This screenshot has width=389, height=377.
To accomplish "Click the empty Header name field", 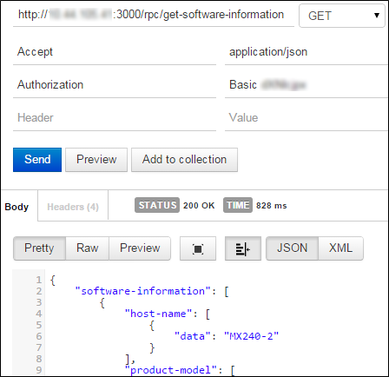I will coord(115,118).
